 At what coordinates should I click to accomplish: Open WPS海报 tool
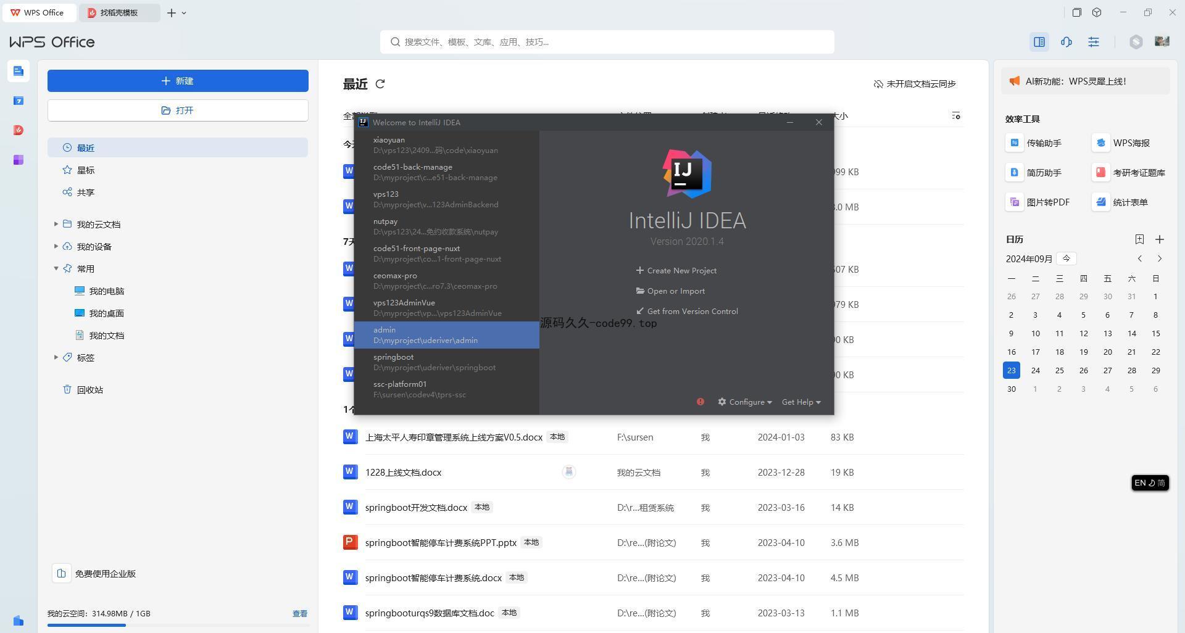pos(1121,143)
